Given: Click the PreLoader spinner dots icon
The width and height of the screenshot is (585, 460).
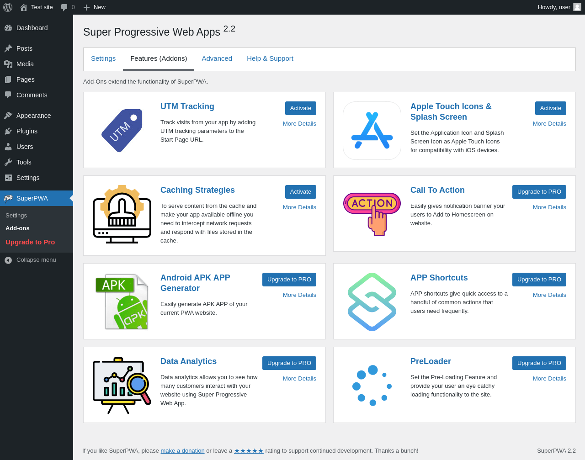Looking at the screenshot, I should point(372,386).
